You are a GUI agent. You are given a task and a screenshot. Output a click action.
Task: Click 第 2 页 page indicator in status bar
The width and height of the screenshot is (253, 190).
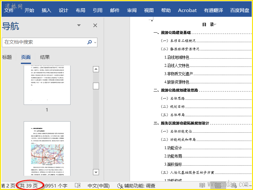[x=8, y=186]
